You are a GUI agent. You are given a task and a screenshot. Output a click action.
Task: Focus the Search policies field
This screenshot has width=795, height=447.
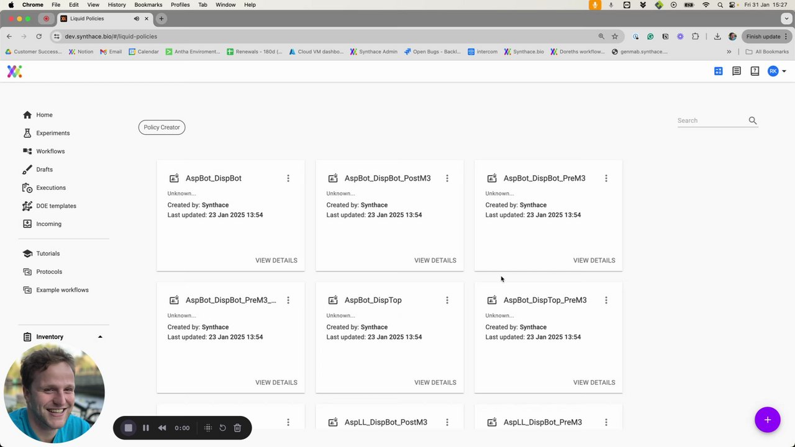712,120
